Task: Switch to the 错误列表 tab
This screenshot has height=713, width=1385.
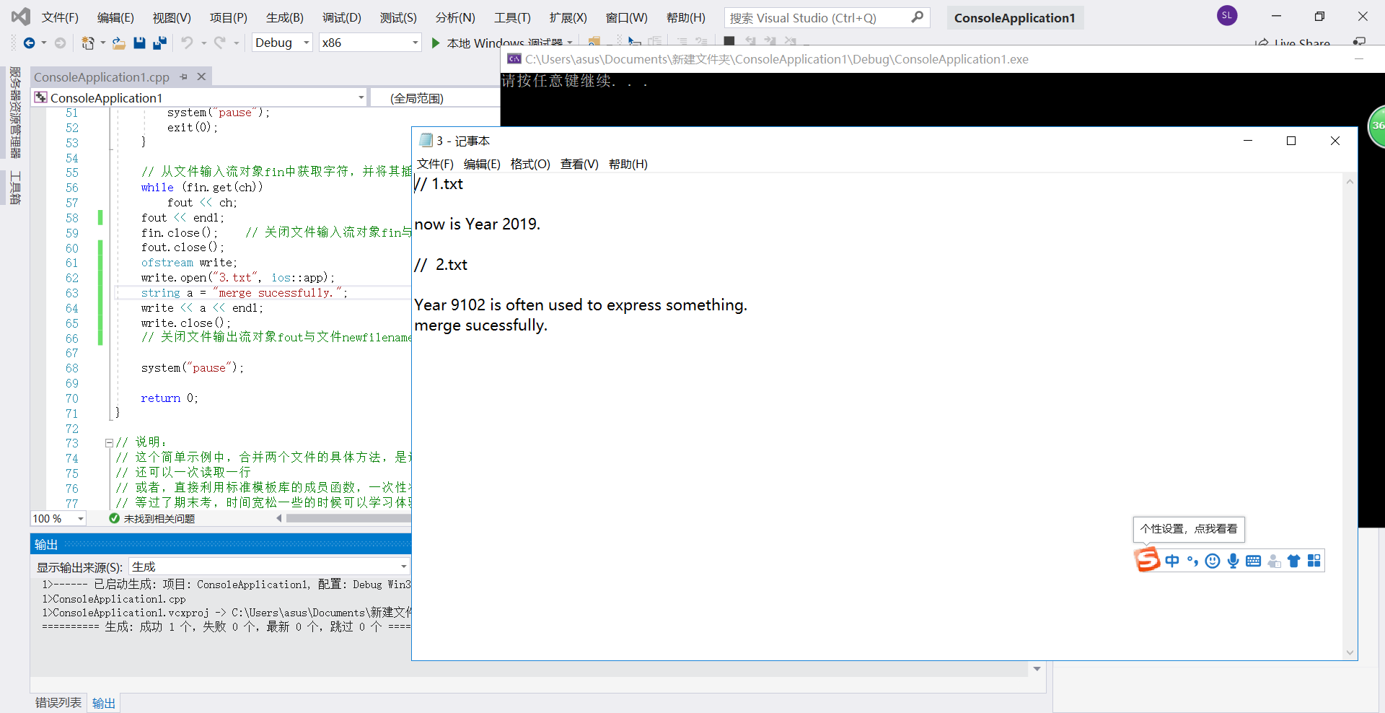Action: click(58, 703)
